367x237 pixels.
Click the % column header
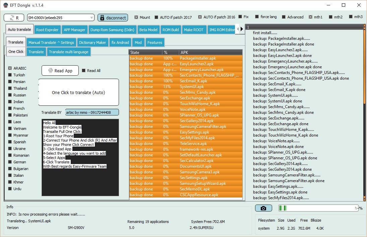click(170, 52)
